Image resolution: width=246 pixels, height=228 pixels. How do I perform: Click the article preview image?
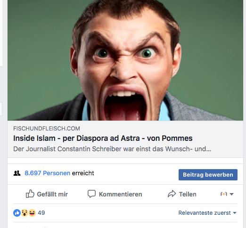pos(125,60)
